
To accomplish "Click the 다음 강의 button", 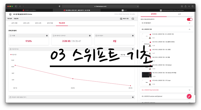I will point(16,19).
